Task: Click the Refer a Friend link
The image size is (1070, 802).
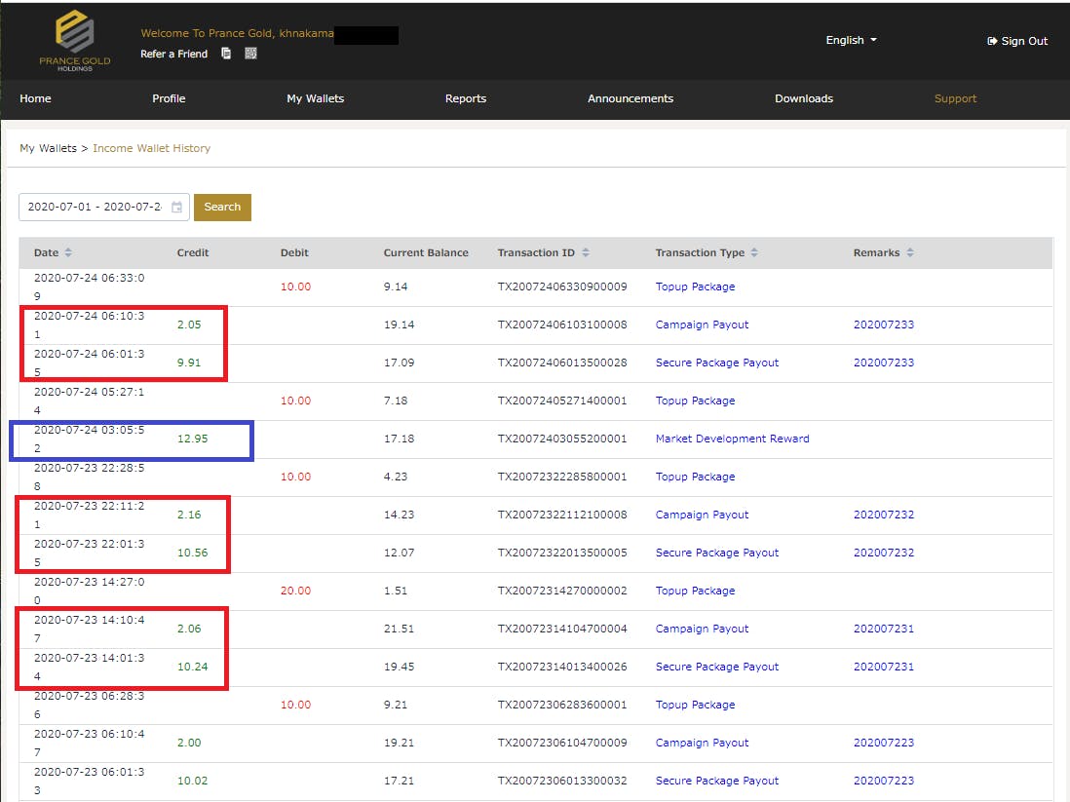Action: pos(173,55)
